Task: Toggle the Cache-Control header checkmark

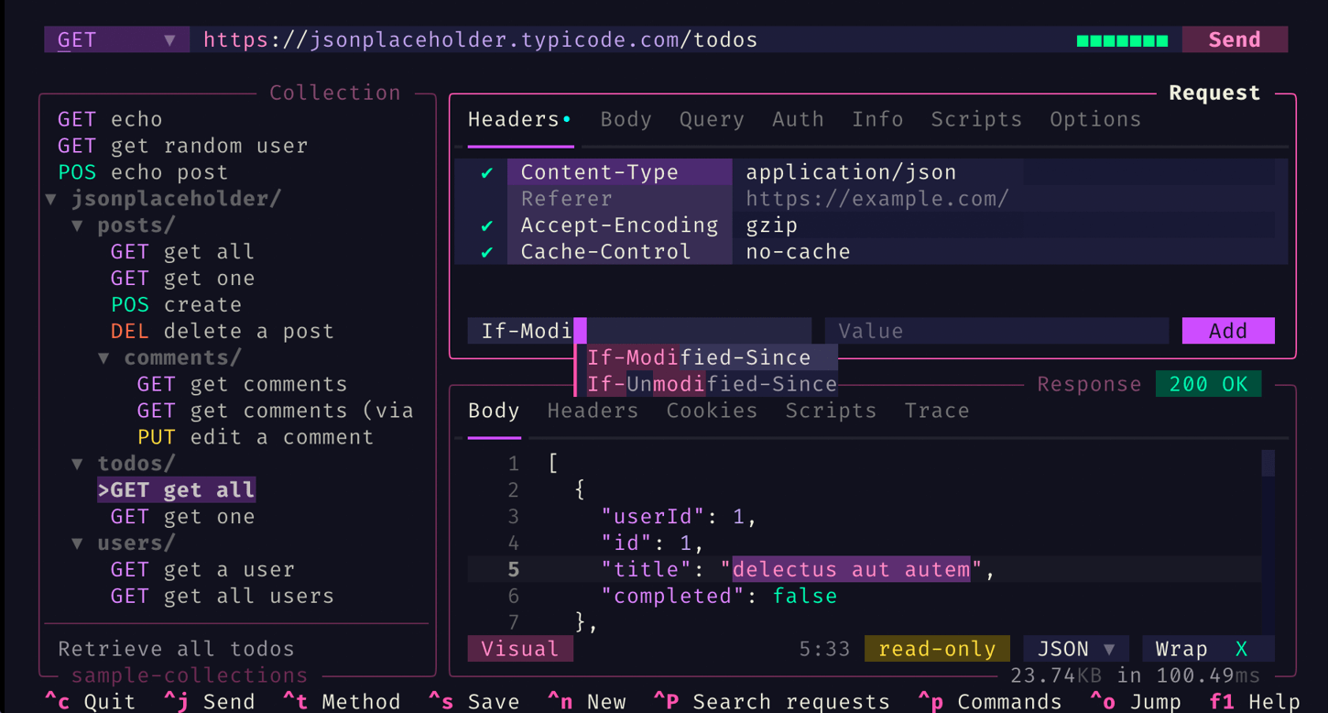Action: click(487, 252)
